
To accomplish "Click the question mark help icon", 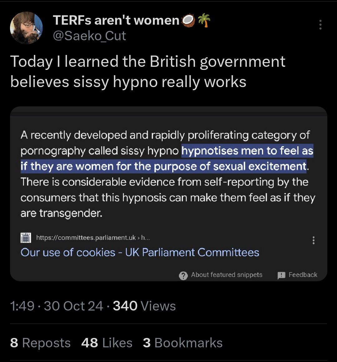I will (183, 275).
